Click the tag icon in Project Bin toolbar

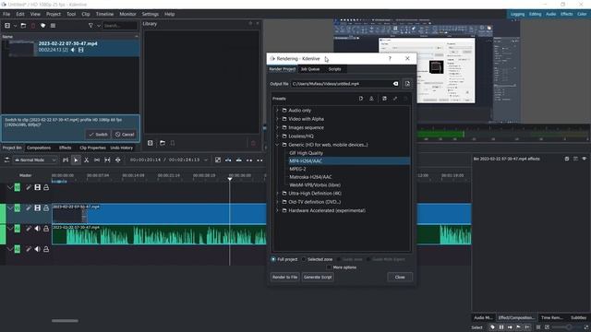click(43, 26)
